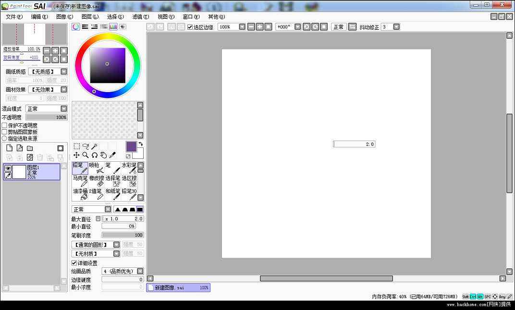Uncheck the 选区边缘 checkbox
The width and height of the screenshot is (515, 310).
point(190,27)
